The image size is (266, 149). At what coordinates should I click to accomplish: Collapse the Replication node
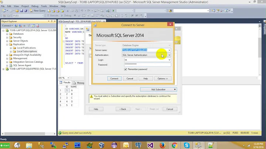point(7,45)
